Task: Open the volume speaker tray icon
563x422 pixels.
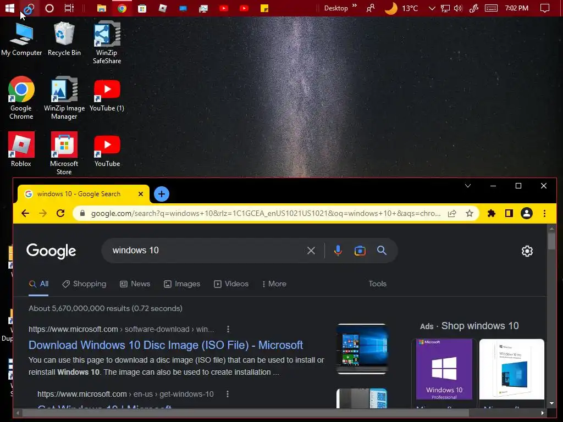Action: click(458, 8)
